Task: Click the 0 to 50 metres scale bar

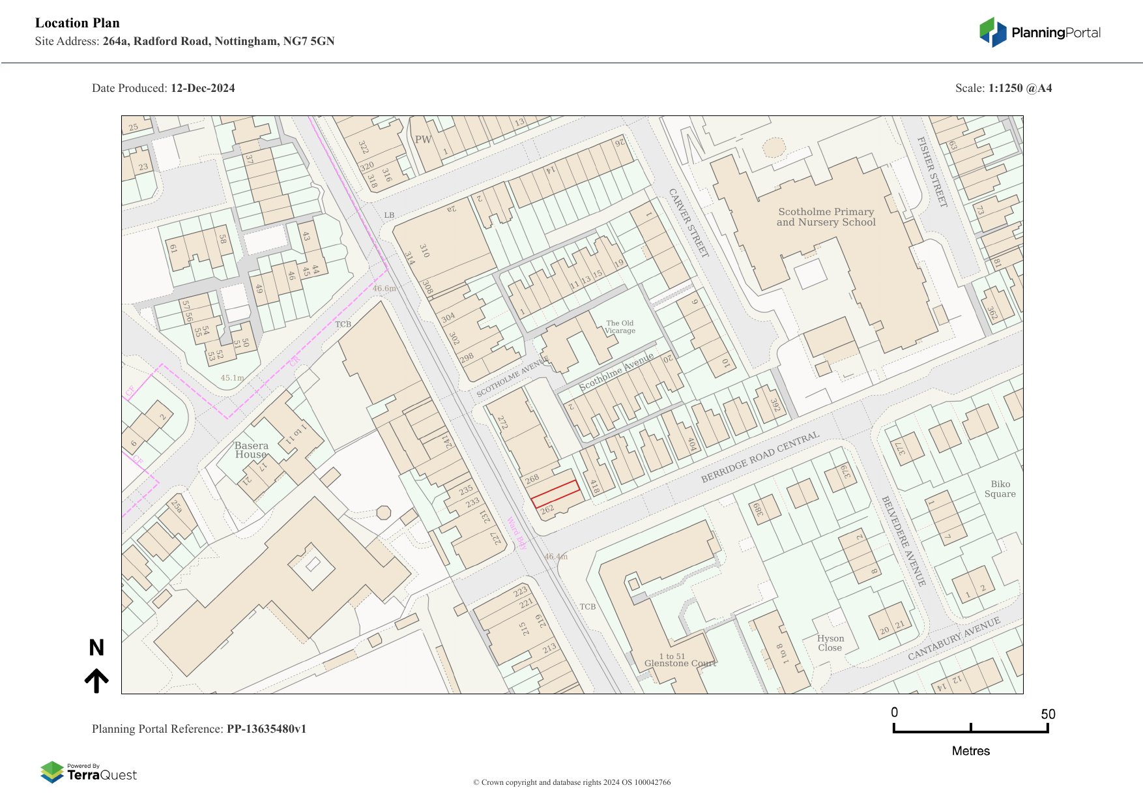Action: click(970, 728)
